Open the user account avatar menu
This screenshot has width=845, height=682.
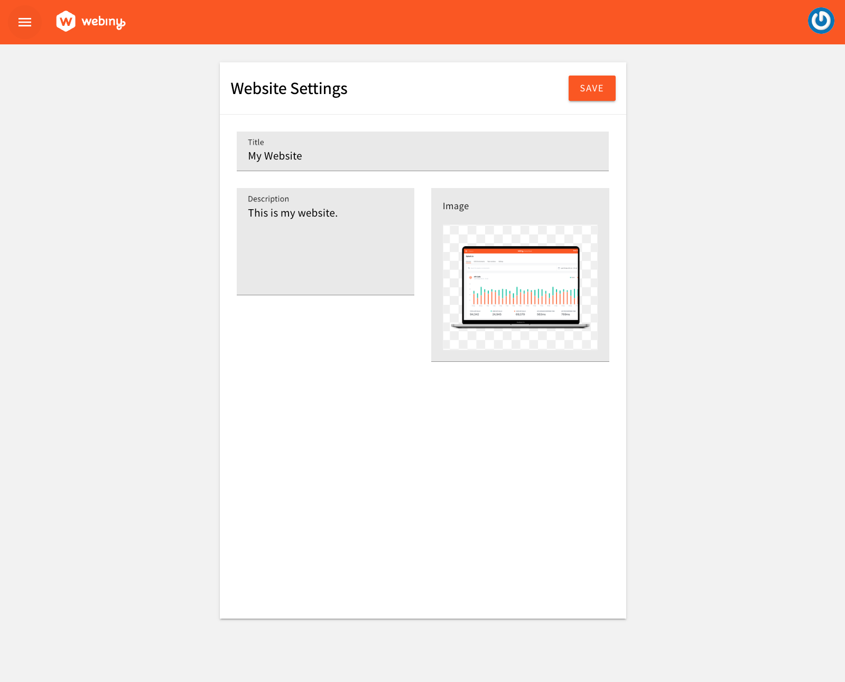click(x=821, y=21)
